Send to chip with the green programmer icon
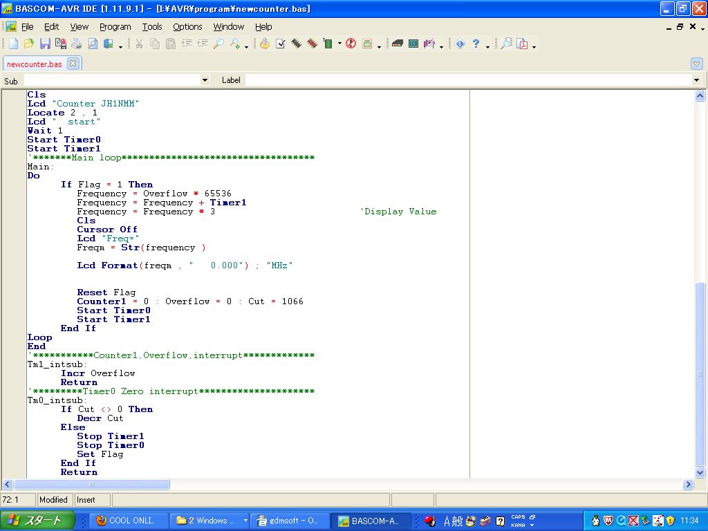 (x=328, y=44)
